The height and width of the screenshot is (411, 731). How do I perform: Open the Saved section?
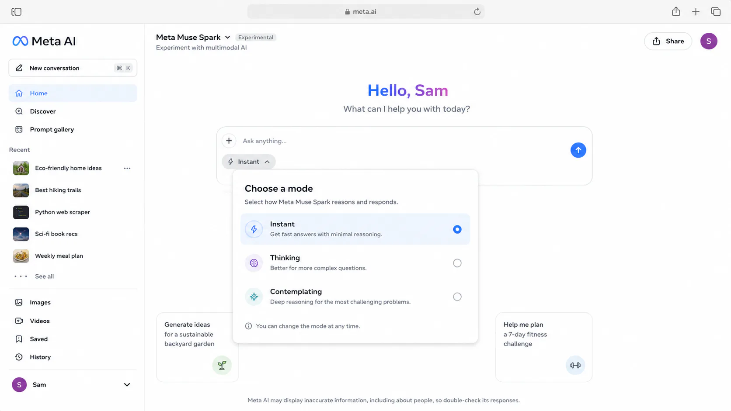tap(73, 339)
